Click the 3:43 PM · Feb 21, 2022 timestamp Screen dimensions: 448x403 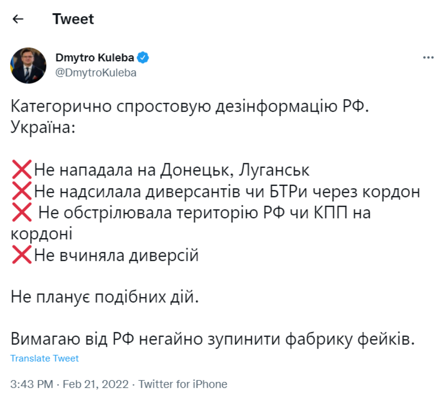(70, 384)
